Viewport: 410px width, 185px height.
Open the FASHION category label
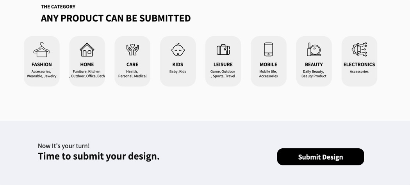click(42, 64)
